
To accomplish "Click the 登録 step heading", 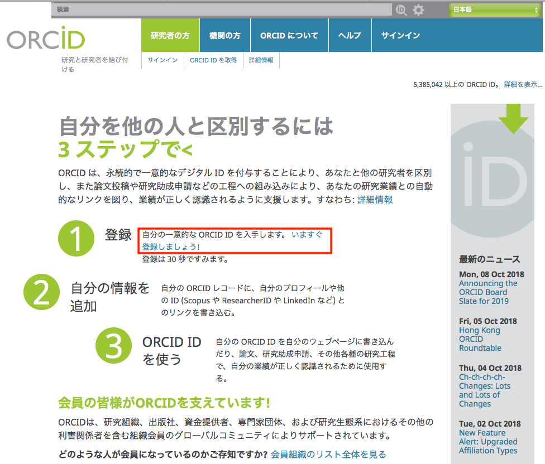I will tap(118, 235).
